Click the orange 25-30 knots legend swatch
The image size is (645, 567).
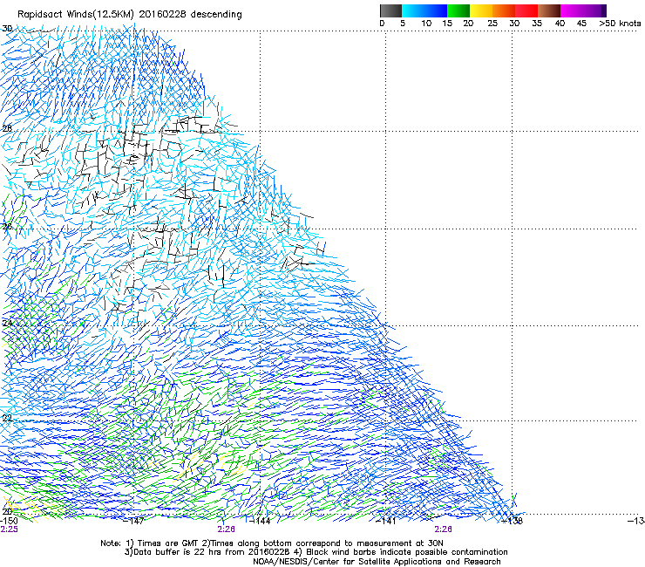[504, 10]
